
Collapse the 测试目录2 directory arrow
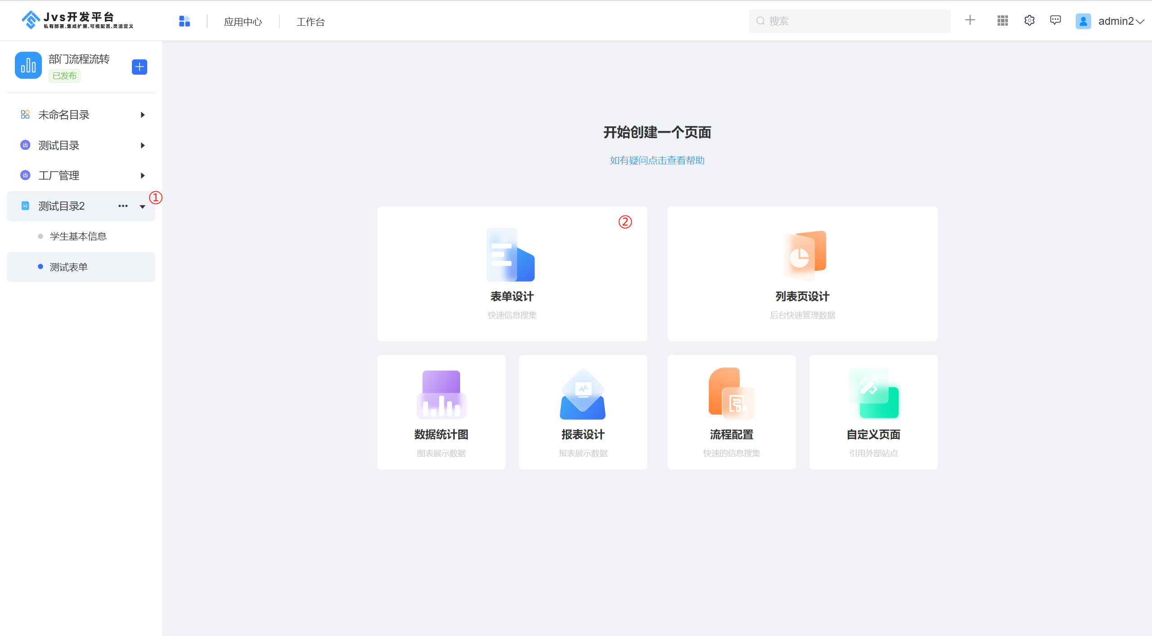tap(142, 207)
